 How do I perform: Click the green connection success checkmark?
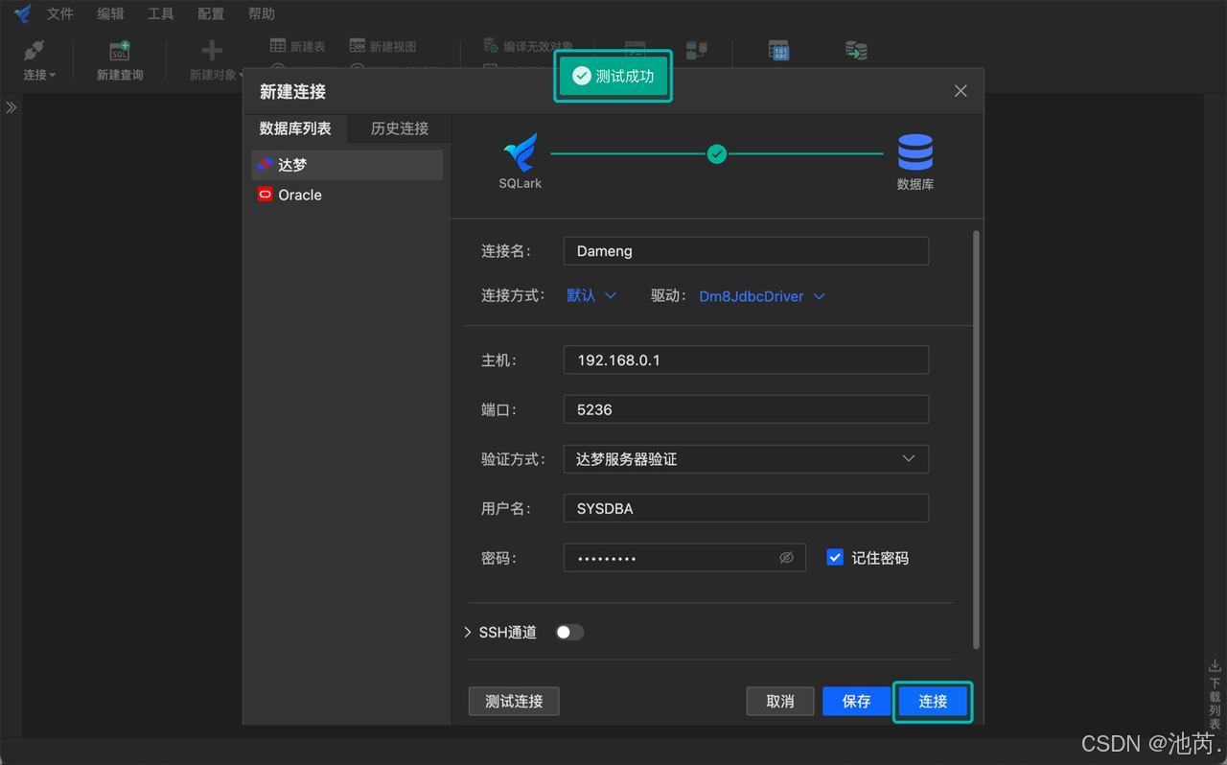click(x=717, y=153)
